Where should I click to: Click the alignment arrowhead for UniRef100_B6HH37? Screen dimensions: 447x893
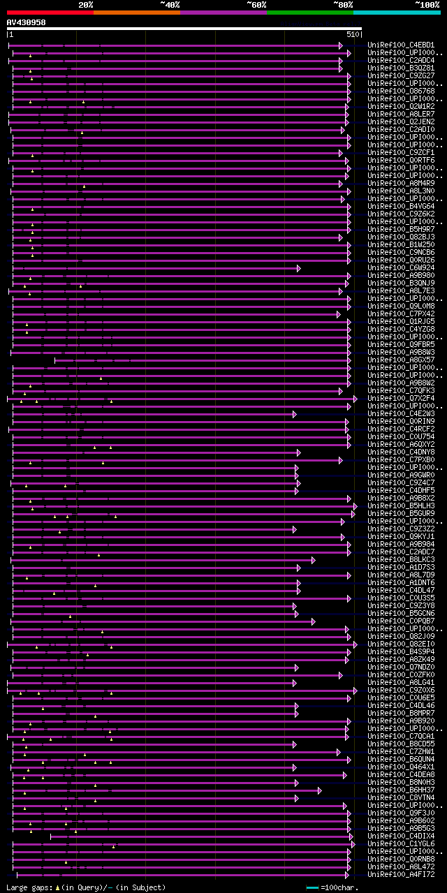[320, 790]
